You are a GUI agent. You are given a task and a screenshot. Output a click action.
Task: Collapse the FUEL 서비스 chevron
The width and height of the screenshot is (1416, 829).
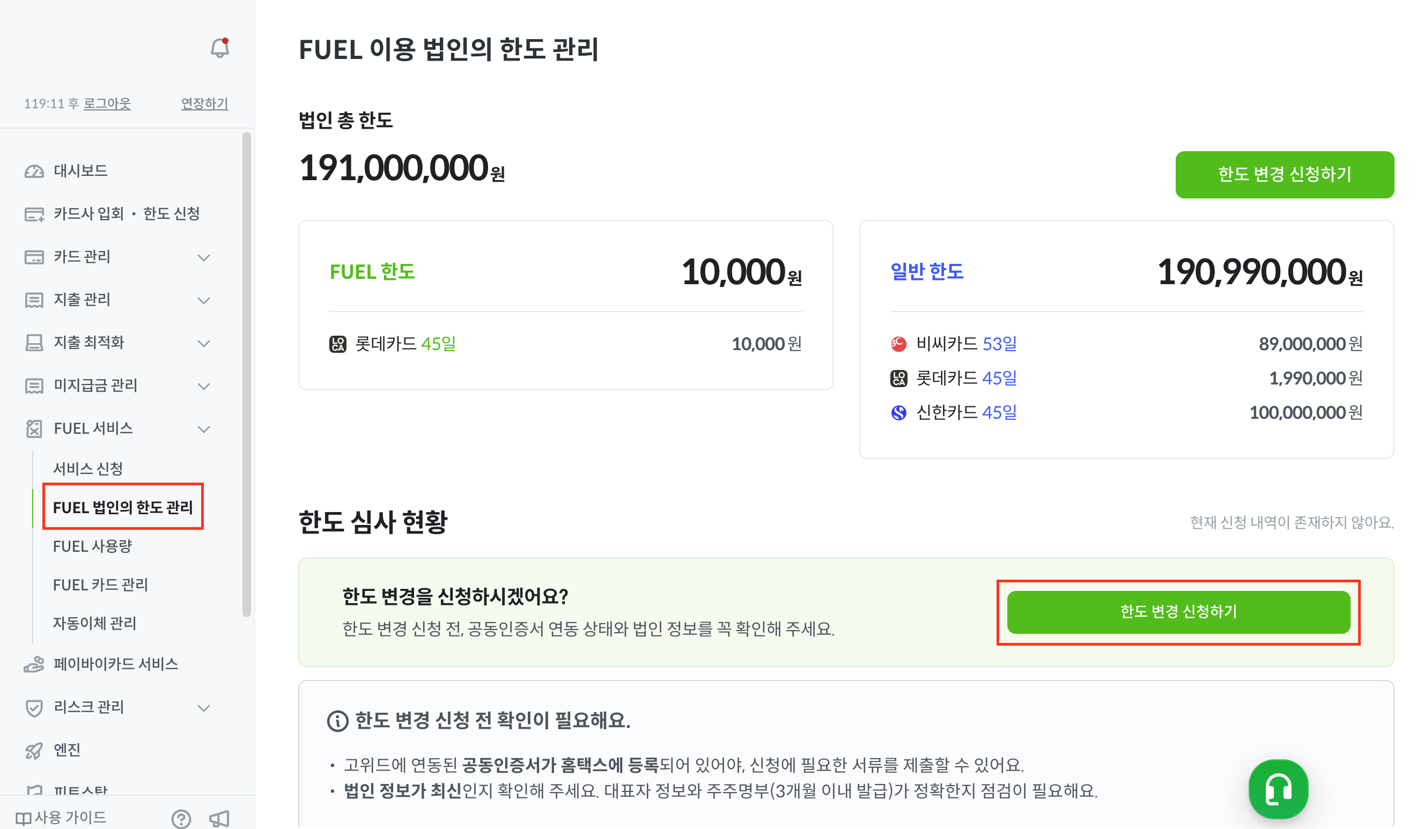[x=204, y=429]
